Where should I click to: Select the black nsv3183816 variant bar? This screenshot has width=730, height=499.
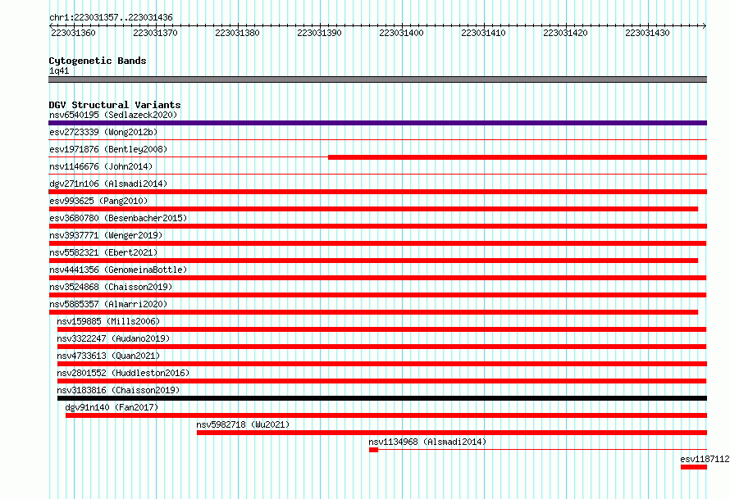pyautogui.click(x=382, y=398)
